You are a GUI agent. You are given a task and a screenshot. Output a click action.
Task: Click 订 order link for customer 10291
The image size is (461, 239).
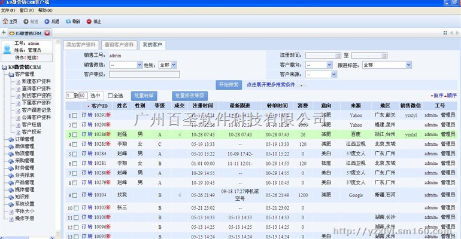tap(84, 115)
